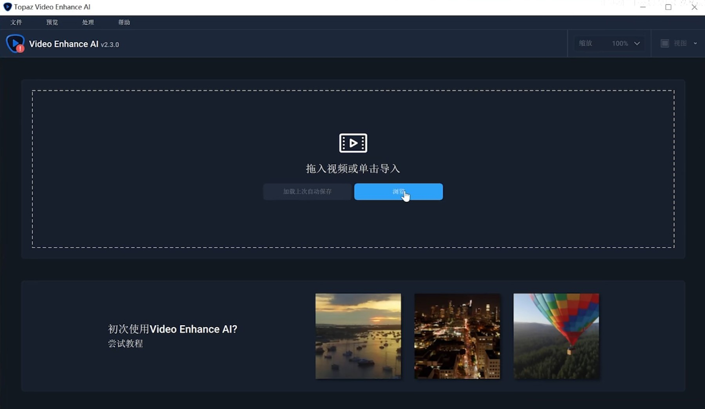Click the view layout icon beside 视图

point(665,43)
